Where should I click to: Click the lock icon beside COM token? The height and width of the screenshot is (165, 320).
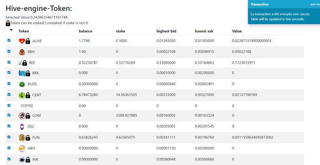28,116
